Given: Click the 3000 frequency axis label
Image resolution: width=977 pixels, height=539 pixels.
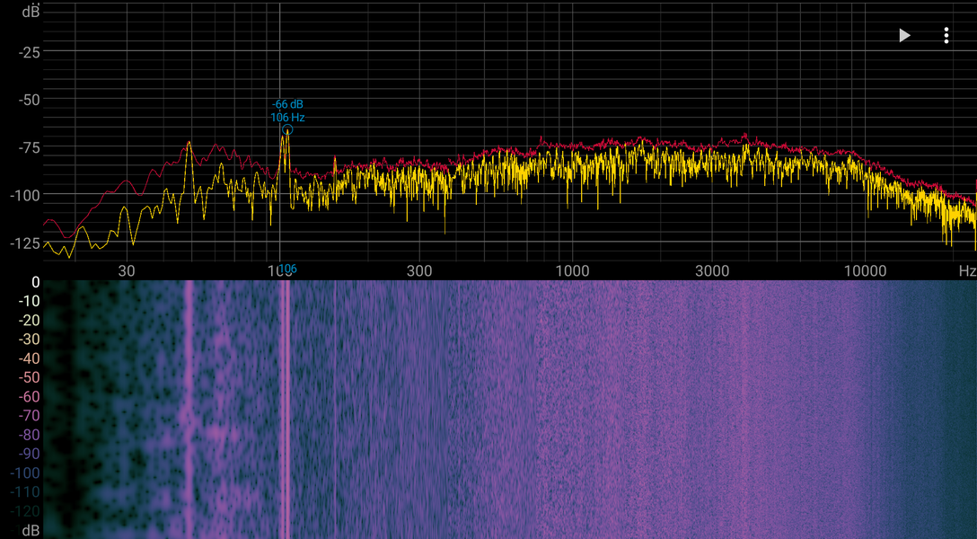Looking at the screenshot, I should click(x=711, y=271).
